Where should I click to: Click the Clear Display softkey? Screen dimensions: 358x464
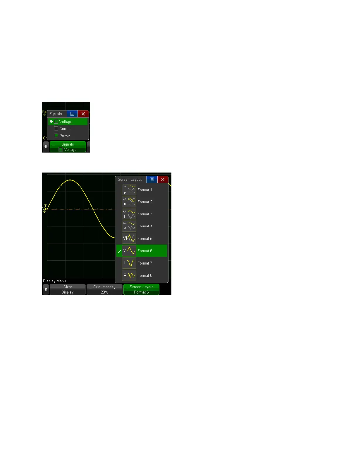68,289
